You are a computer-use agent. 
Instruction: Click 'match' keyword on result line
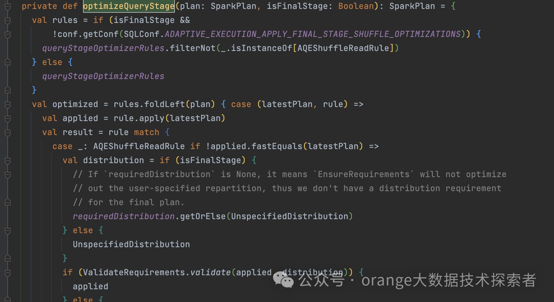[147, 132]
